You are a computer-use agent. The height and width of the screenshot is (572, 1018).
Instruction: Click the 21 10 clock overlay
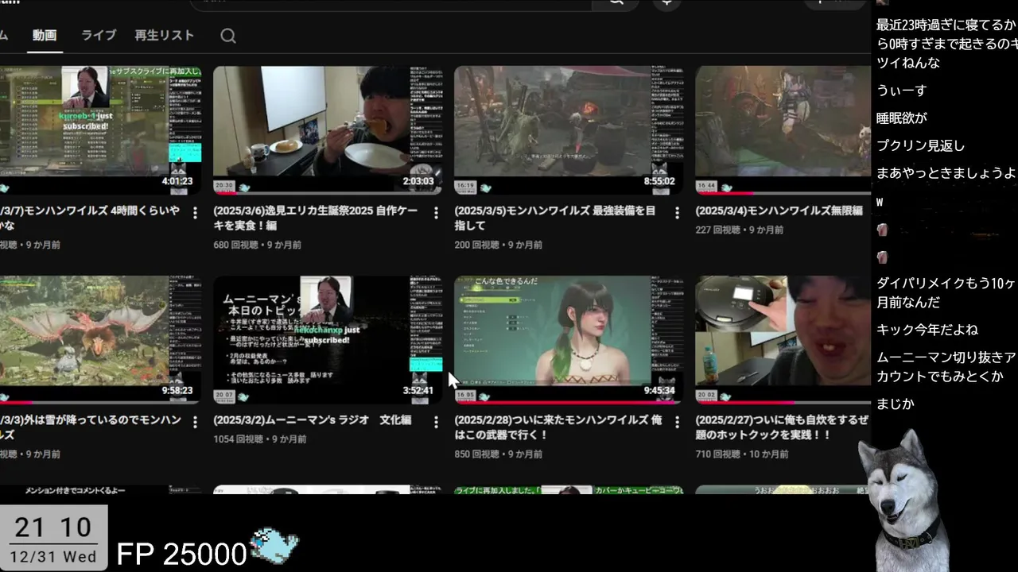tap(53, 526)
